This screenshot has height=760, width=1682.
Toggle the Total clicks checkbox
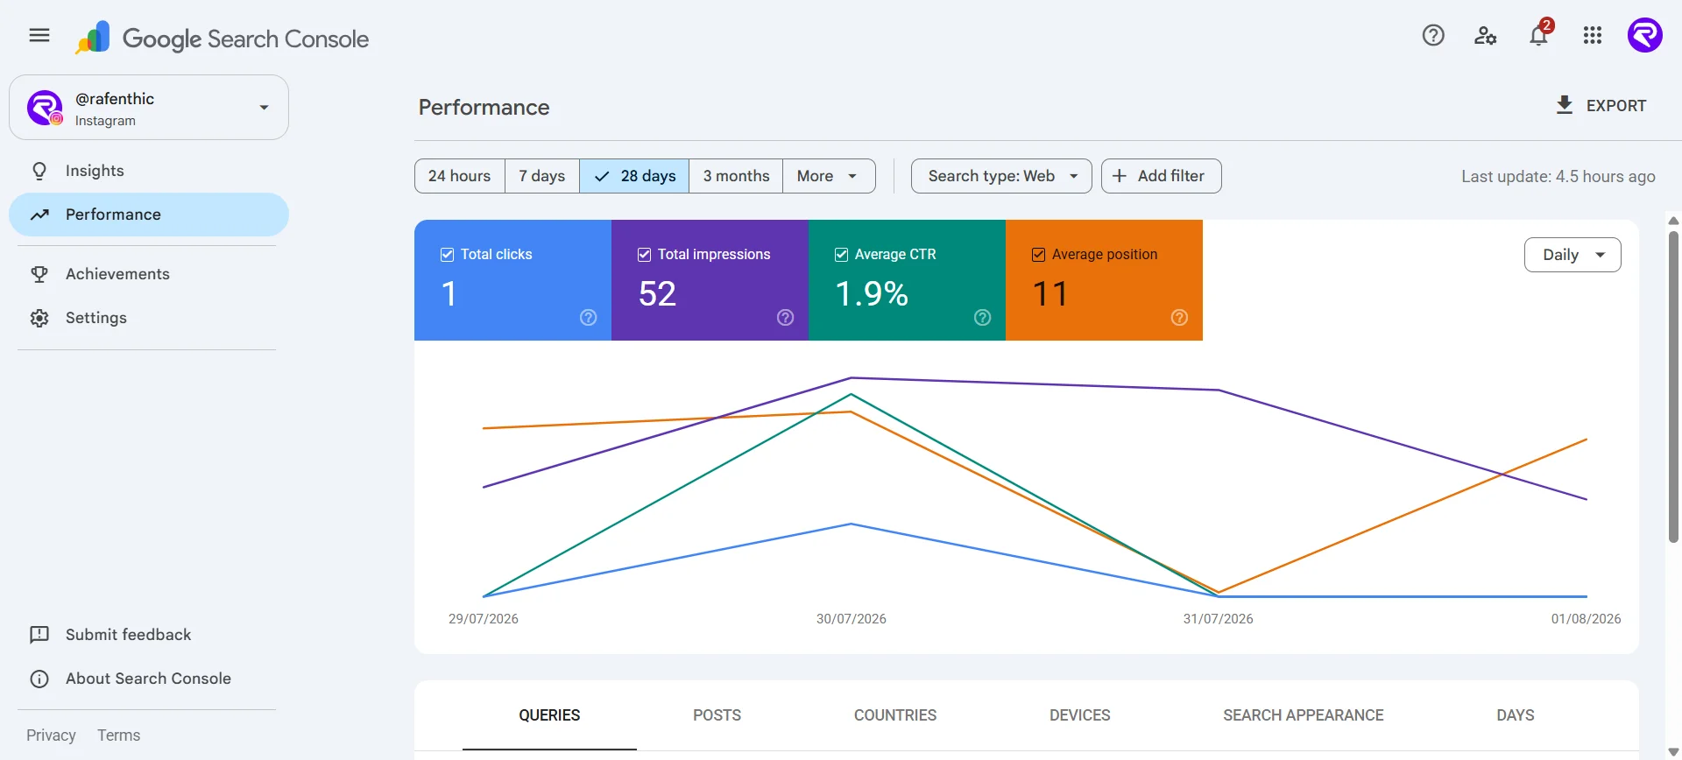point(448,255)
